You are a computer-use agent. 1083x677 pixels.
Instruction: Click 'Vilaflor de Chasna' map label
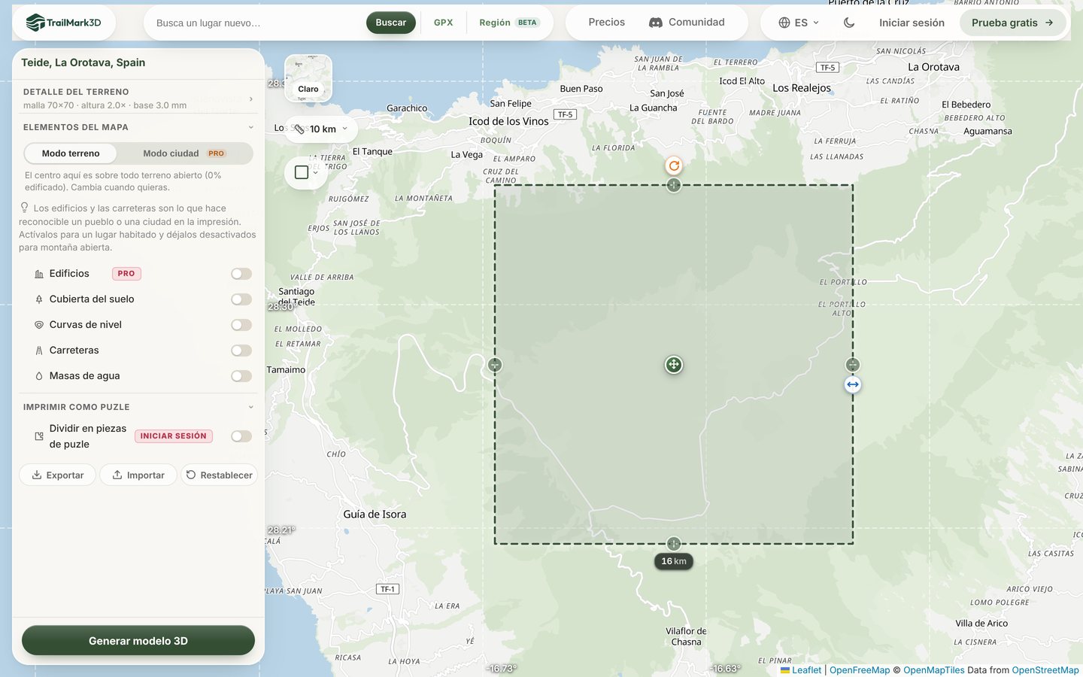(x=686, y=636)
